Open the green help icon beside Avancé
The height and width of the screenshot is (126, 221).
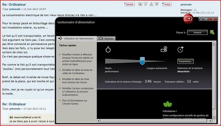click(x=212, y=32)
